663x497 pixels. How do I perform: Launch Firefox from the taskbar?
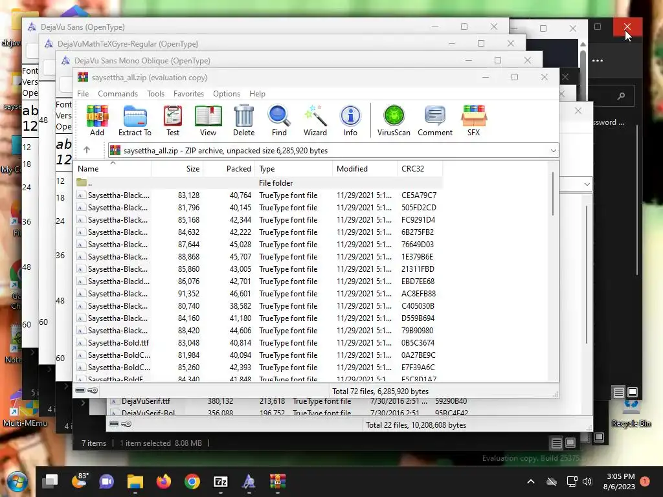click(x=164, y=481)
